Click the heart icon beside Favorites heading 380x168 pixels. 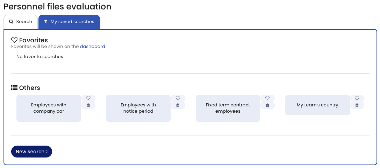point(14,40)
